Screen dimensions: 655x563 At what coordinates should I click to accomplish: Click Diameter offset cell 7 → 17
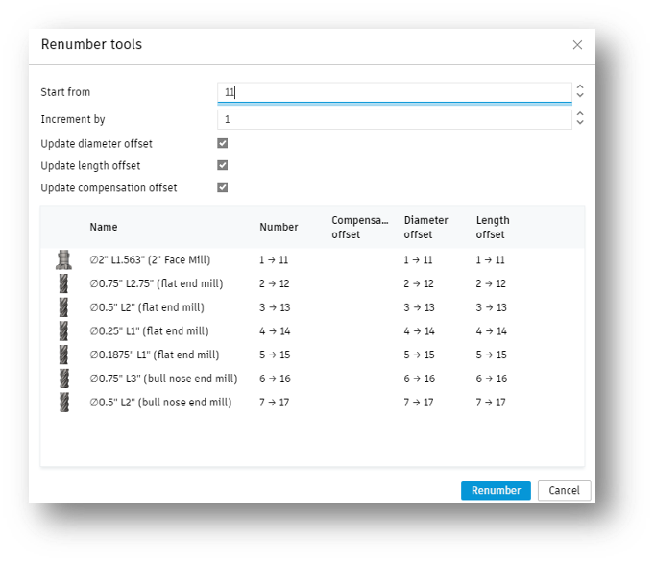point(419,403)
